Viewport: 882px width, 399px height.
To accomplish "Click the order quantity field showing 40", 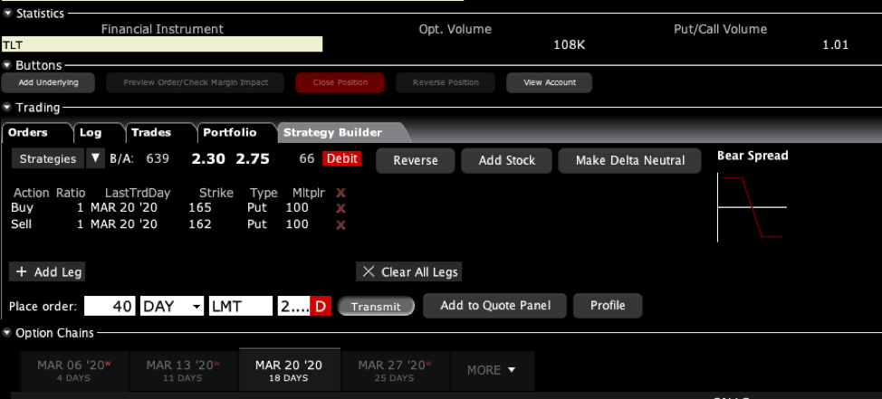I will point(110,306).
